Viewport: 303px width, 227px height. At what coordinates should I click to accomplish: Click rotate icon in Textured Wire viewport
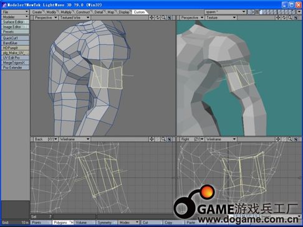point(158,17)
